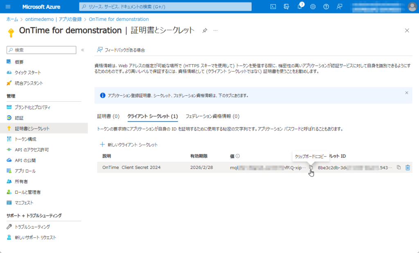The width and height of the screenshot is (419, 253).
Task: Copy the secret value to the clipboard
Action: tap(311, 167)
